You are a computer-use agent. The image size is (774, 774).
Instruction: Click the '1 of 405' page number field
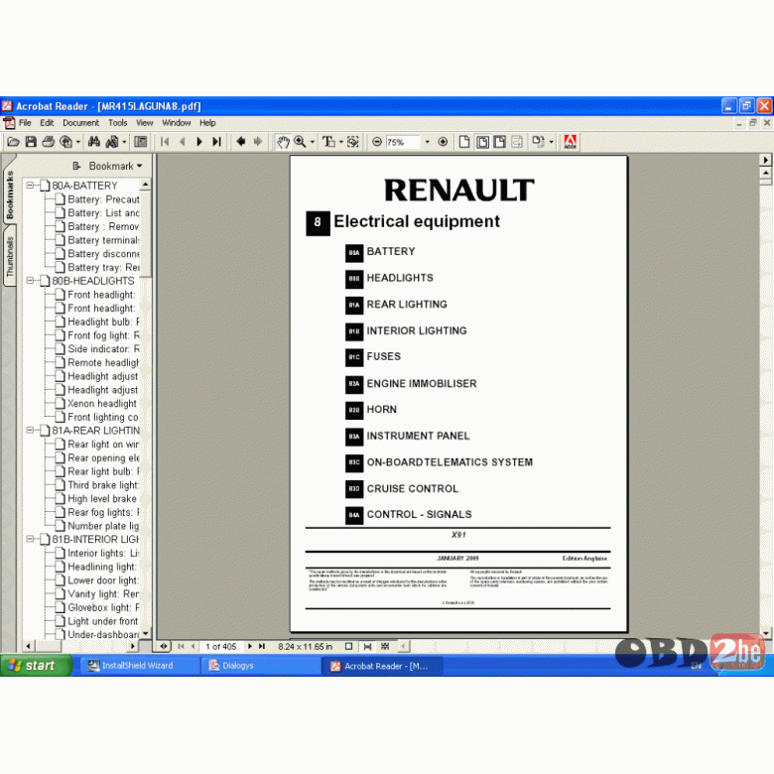pos(221,647)
